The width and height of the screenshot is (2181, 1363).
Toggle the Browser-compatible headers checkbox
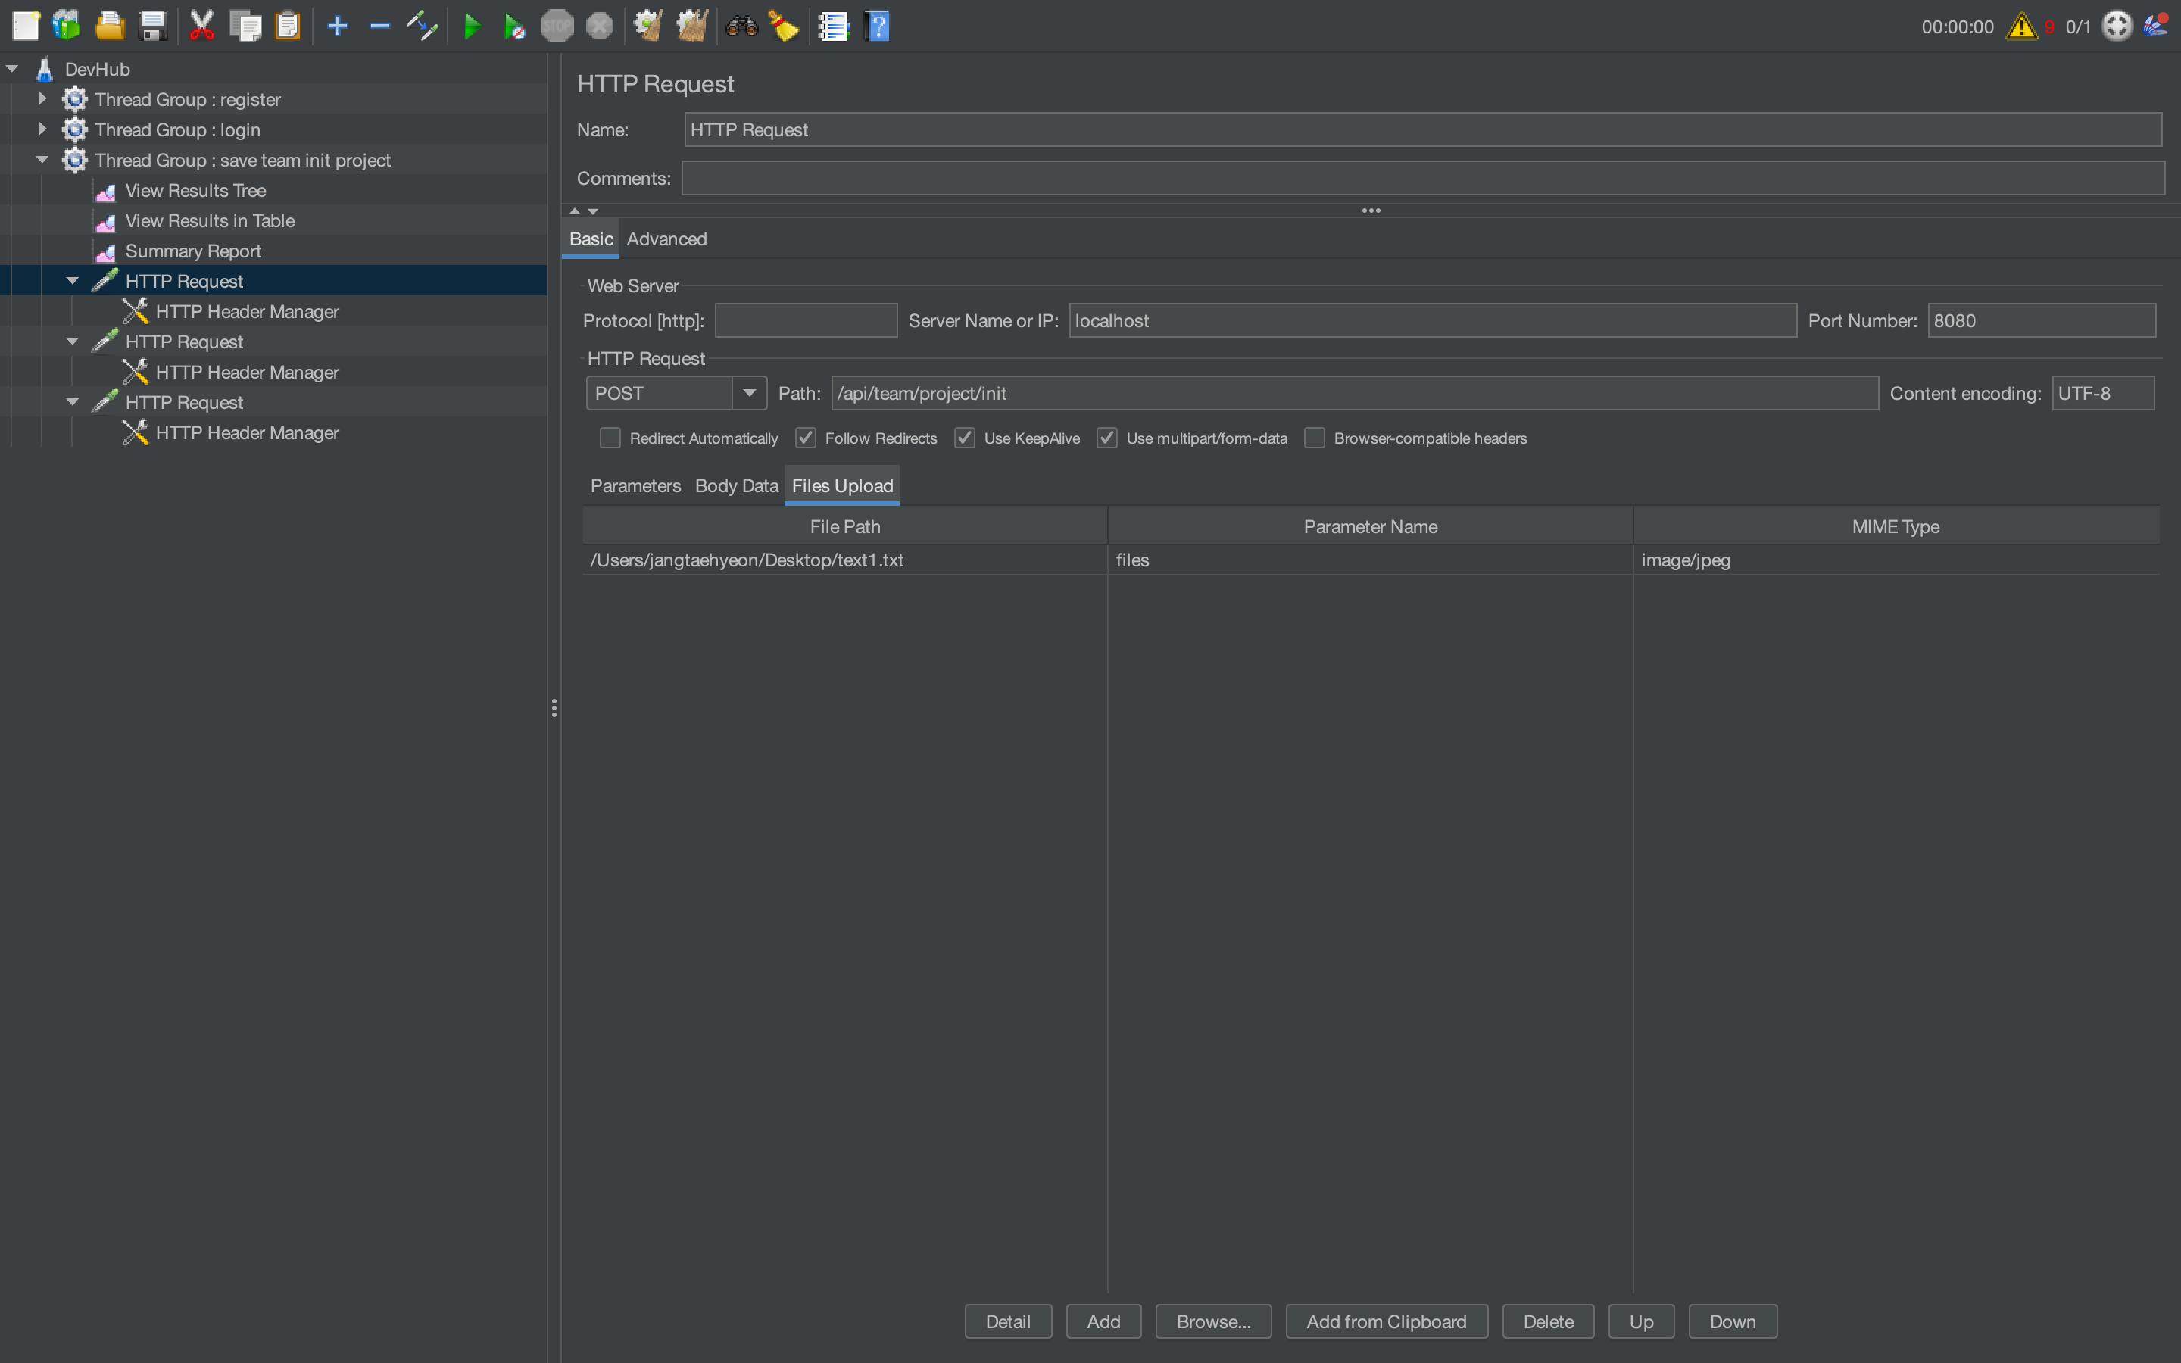[x=1315, y=438]
